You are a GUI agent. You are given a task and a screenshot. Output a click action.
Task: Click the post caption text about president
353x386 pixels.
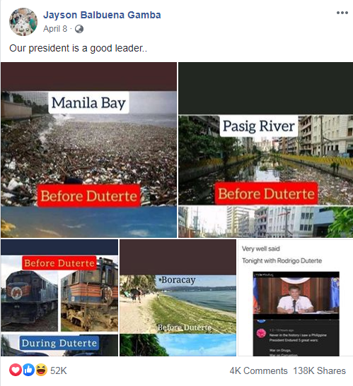point(79,48)
